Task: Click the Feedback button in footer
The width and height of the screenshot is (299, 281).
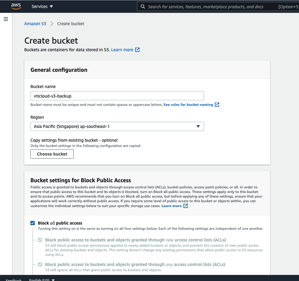Action: click(14, 280)
